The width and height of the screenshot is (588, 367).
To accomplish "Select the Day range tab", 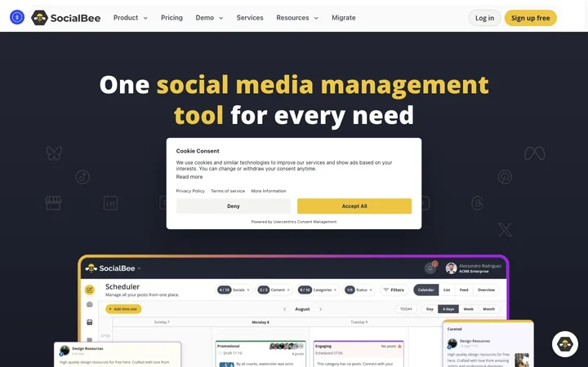I will pyautogui.click(x=430, y=309).
